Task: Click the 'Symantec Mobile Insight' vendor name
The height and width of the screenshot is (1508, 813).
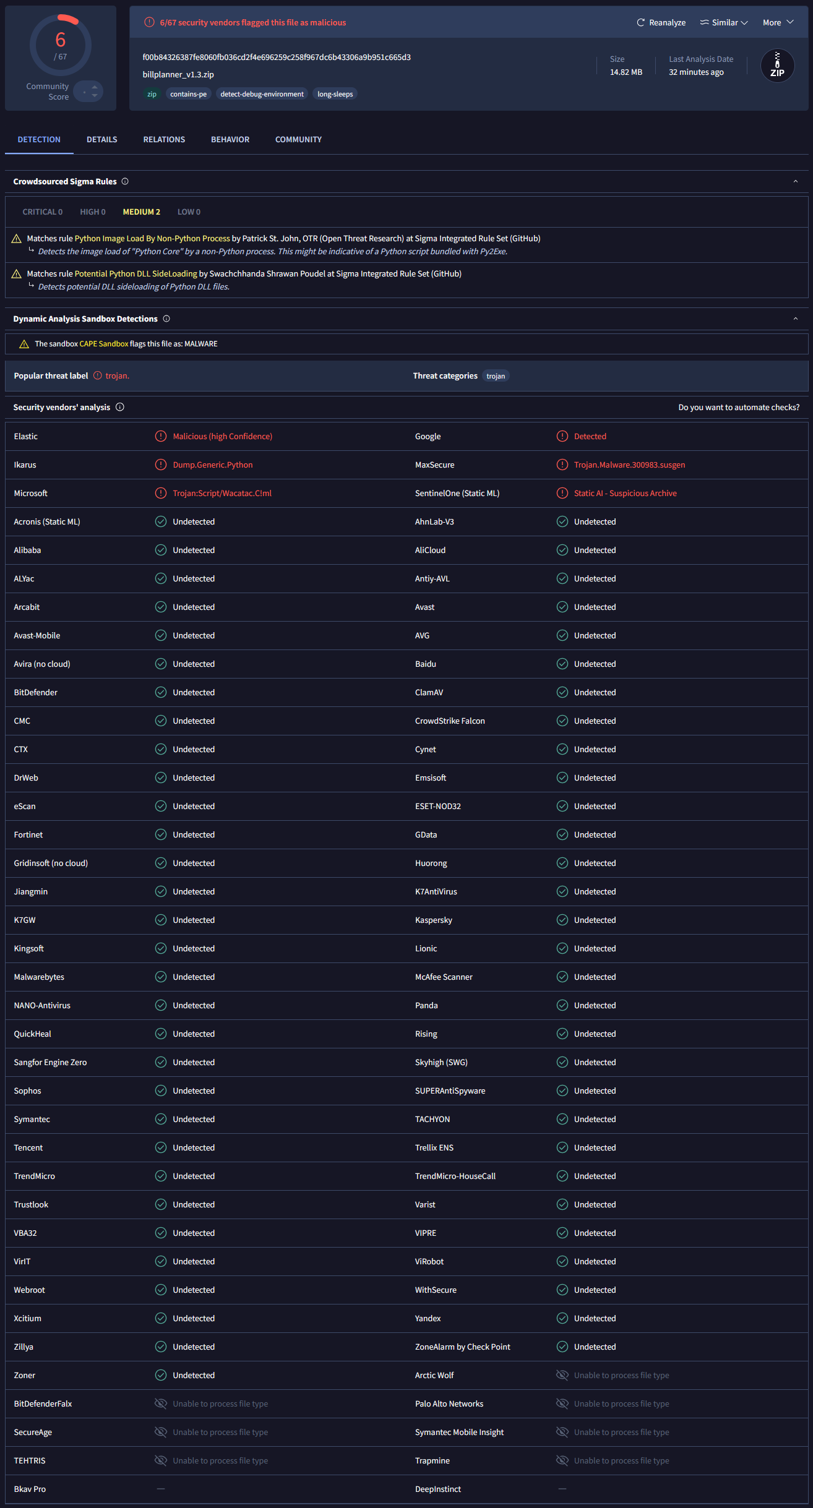Action: point(459,1432)
